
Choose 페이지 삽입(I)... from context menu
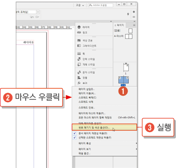[x=86, y=89]
